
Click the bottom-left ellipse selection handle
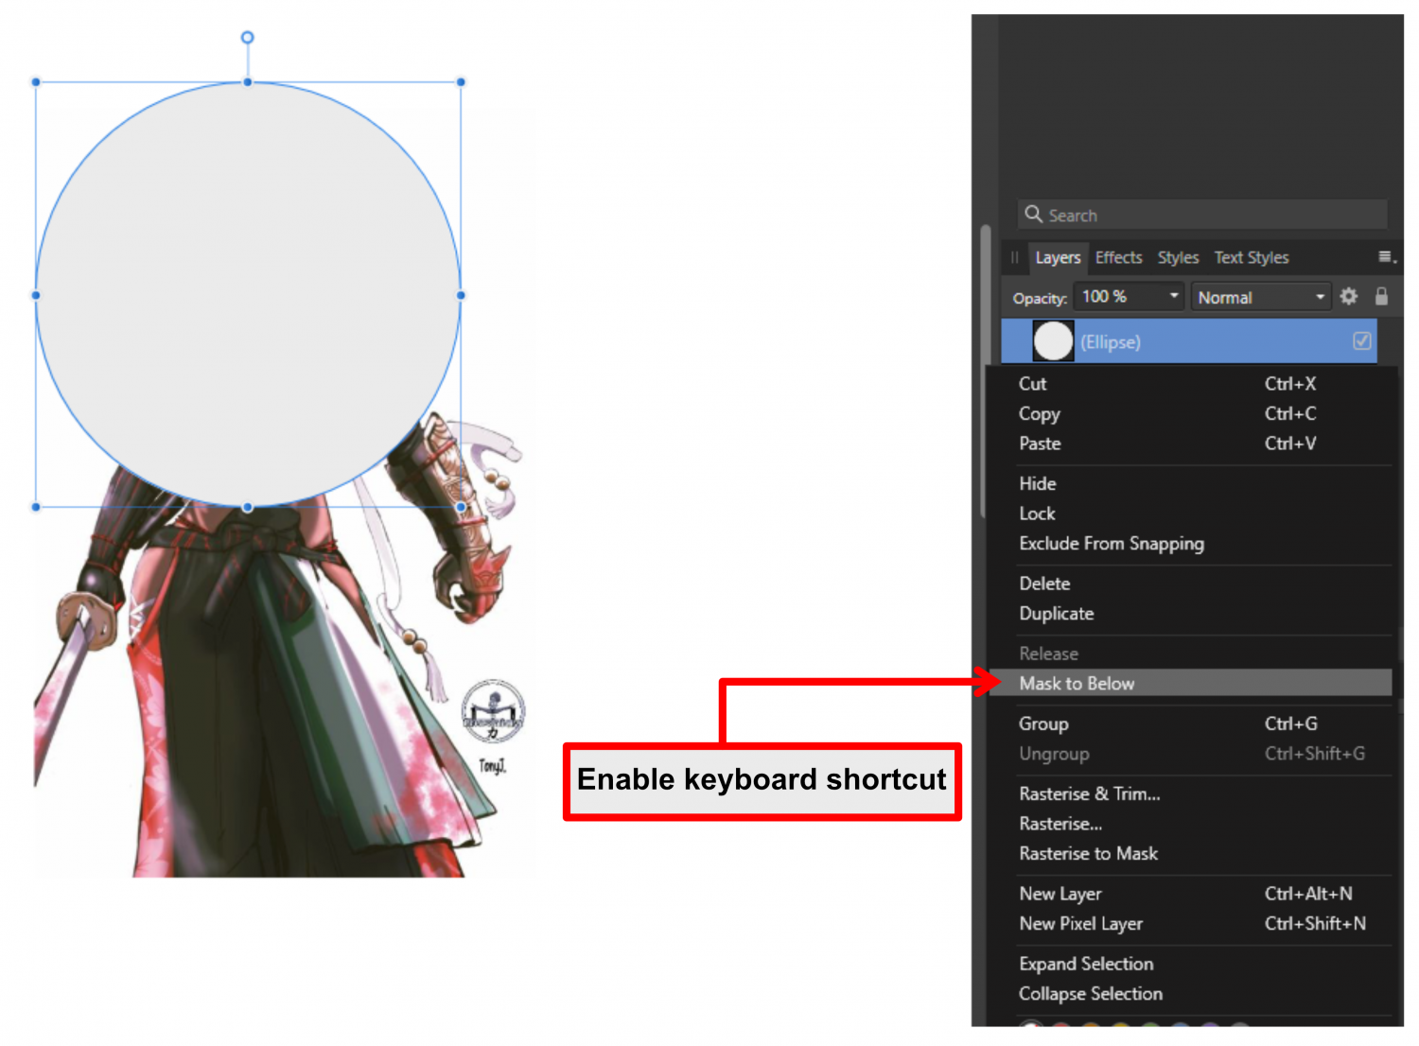tap(36, 507)
